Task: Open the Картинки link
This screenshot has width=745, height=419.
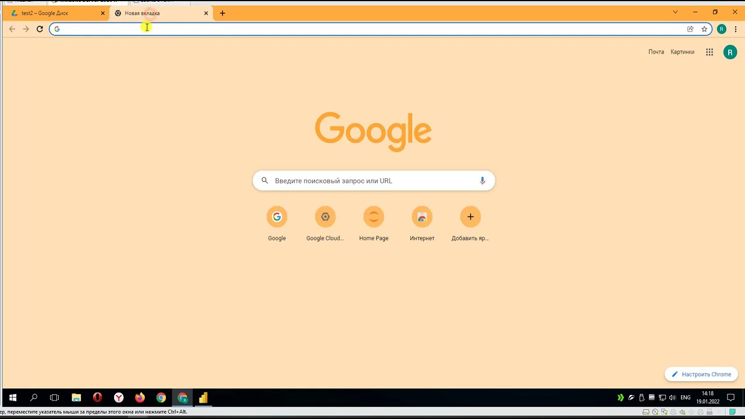Action: 682,52
